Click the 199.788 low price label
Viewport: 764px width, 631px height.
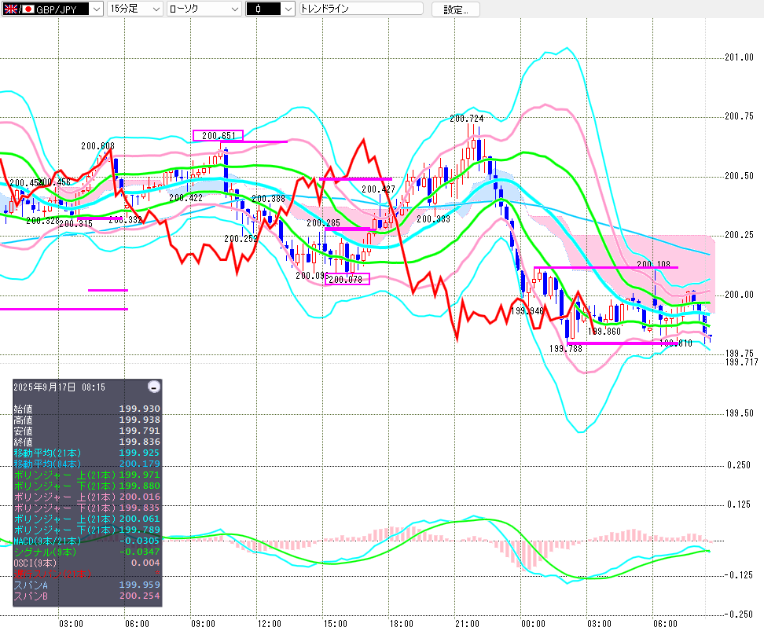(565, 348)
